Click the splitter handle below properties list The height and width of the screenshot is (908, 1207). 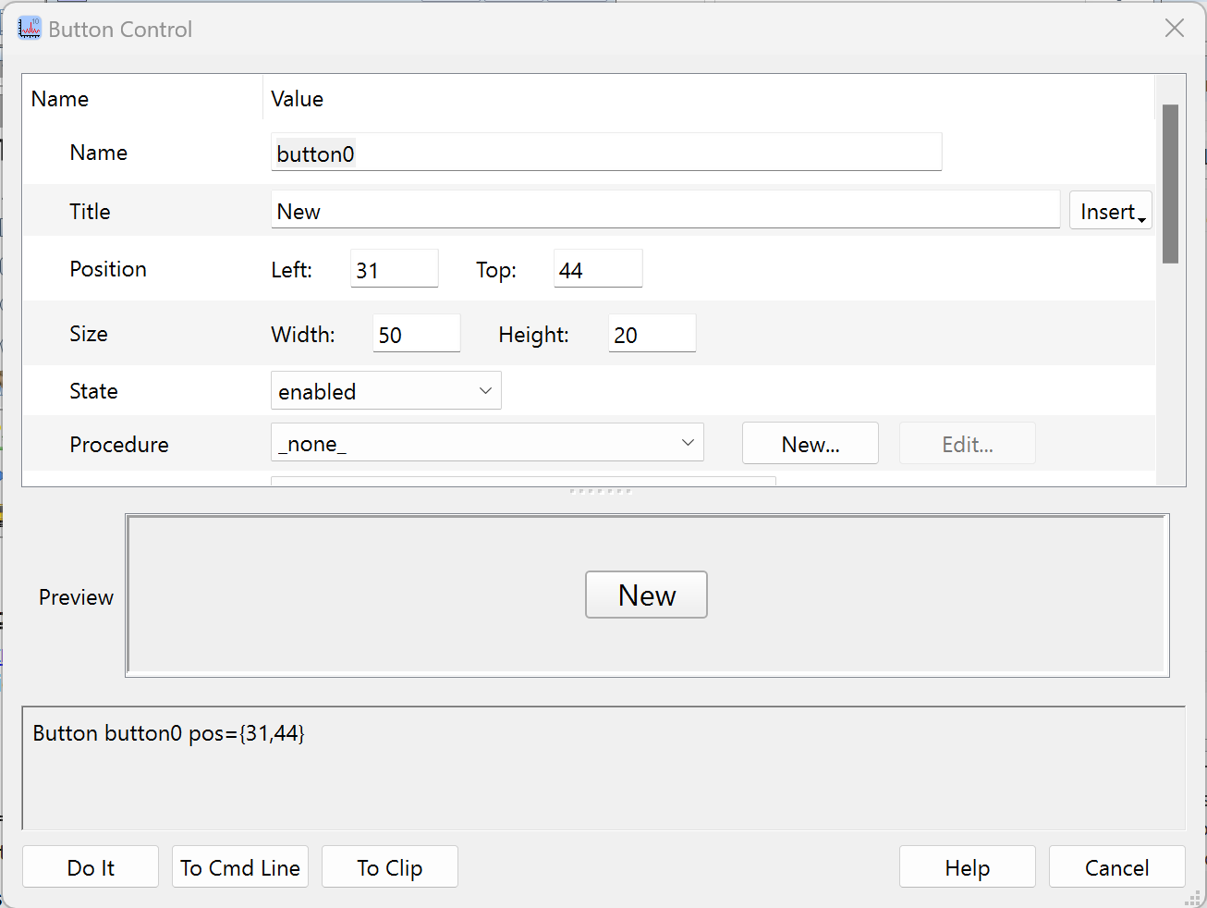point(601,491)
